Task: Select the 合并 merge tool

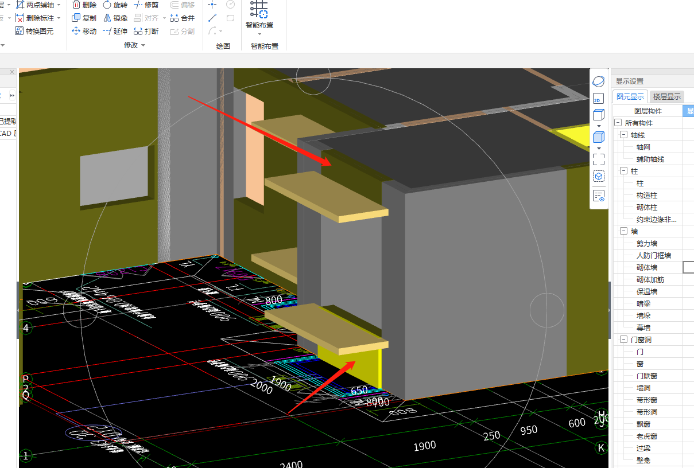Action: click(x=183, y=18)
